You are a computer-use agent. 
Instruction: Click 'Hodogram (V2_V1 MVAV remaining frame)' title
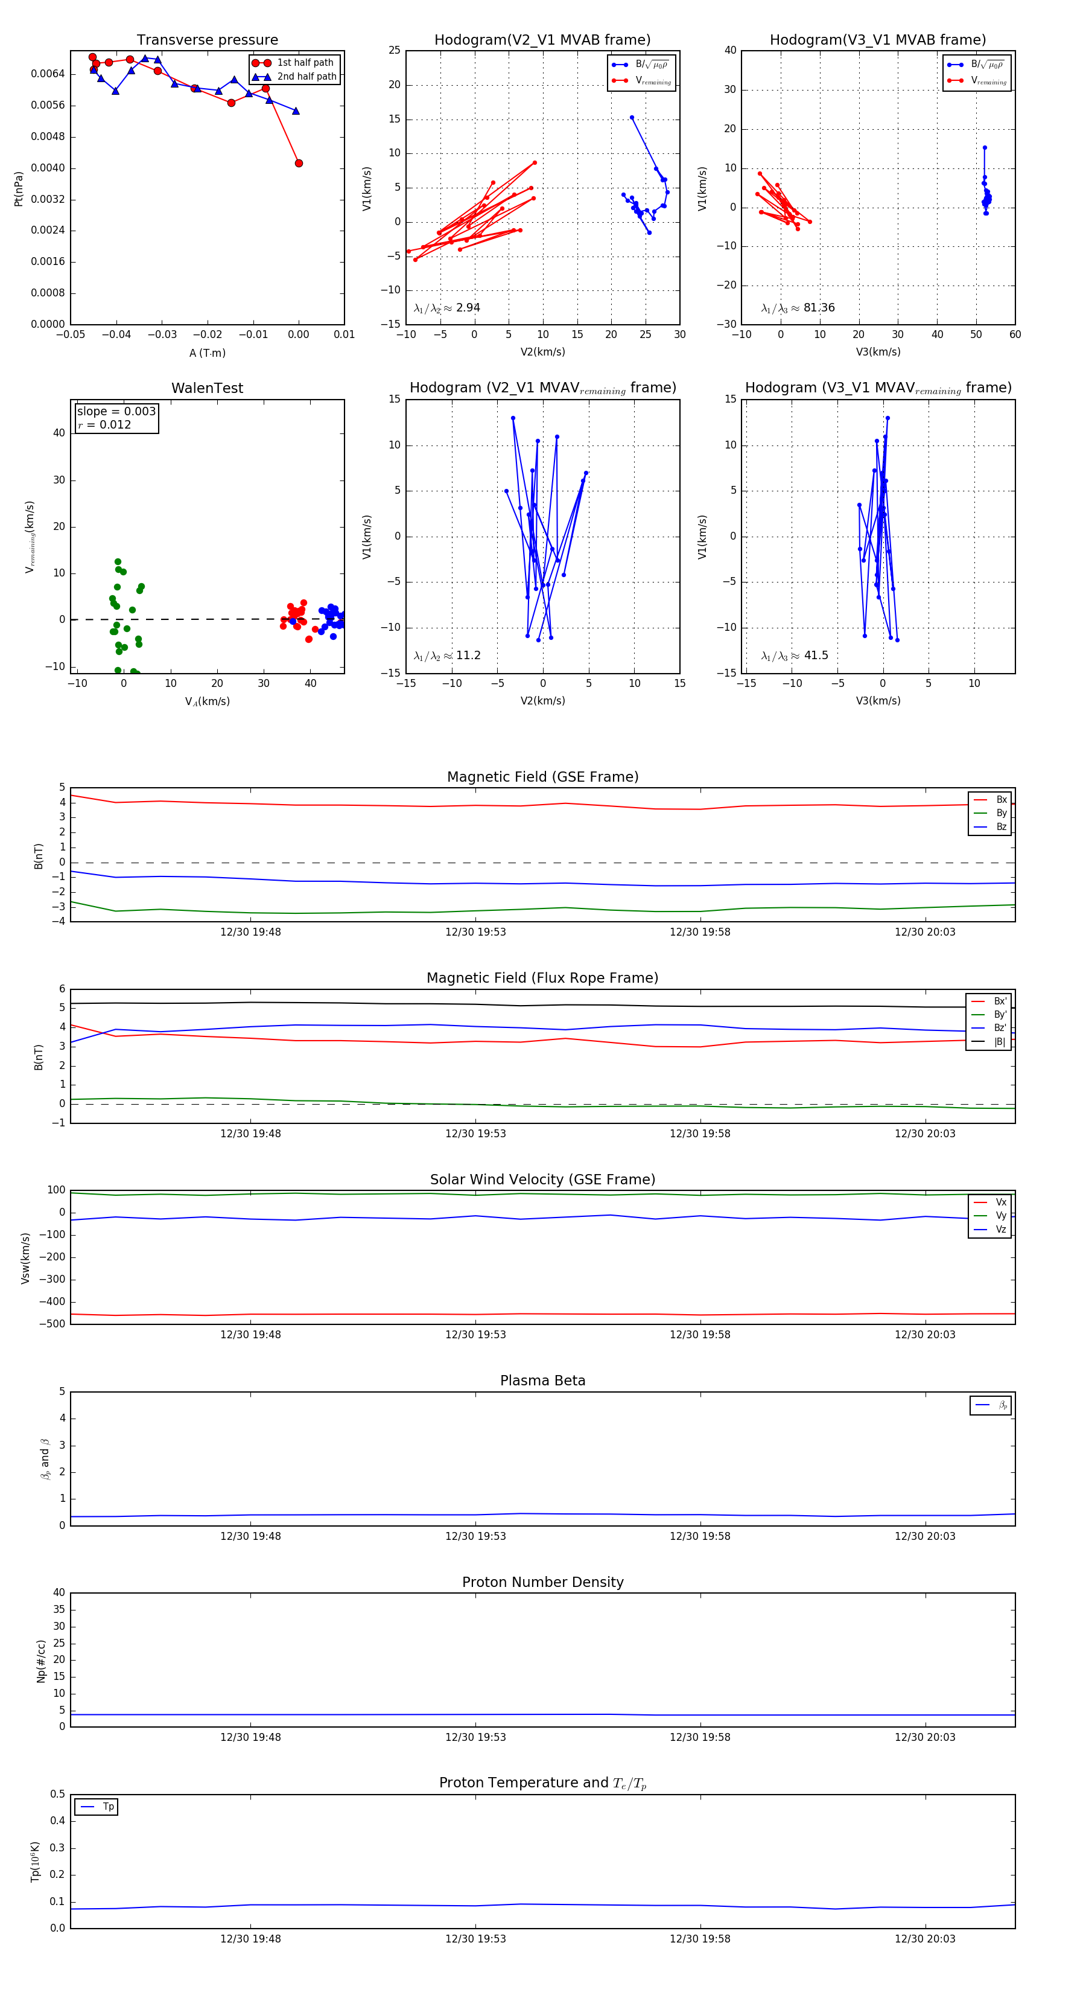542,388
